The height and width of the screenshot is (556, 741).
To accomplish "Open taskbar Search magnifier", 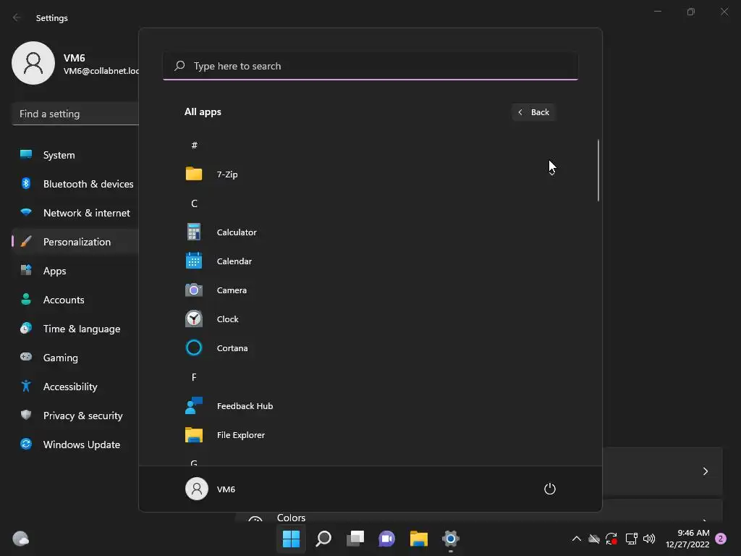I will [323, 539].
